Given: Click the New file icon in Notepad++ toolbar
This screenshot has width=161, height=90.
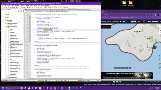Looking at the screenshot, I should click(3, 7).
